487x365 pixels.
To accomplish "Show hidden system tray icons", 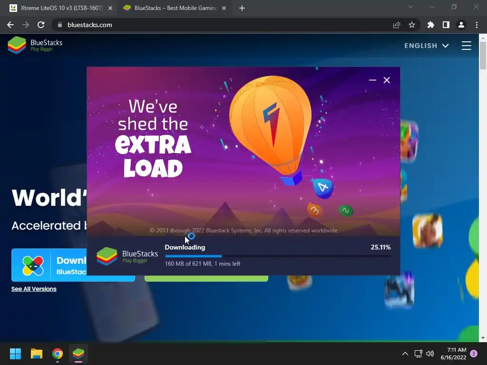I will point(405,354).
